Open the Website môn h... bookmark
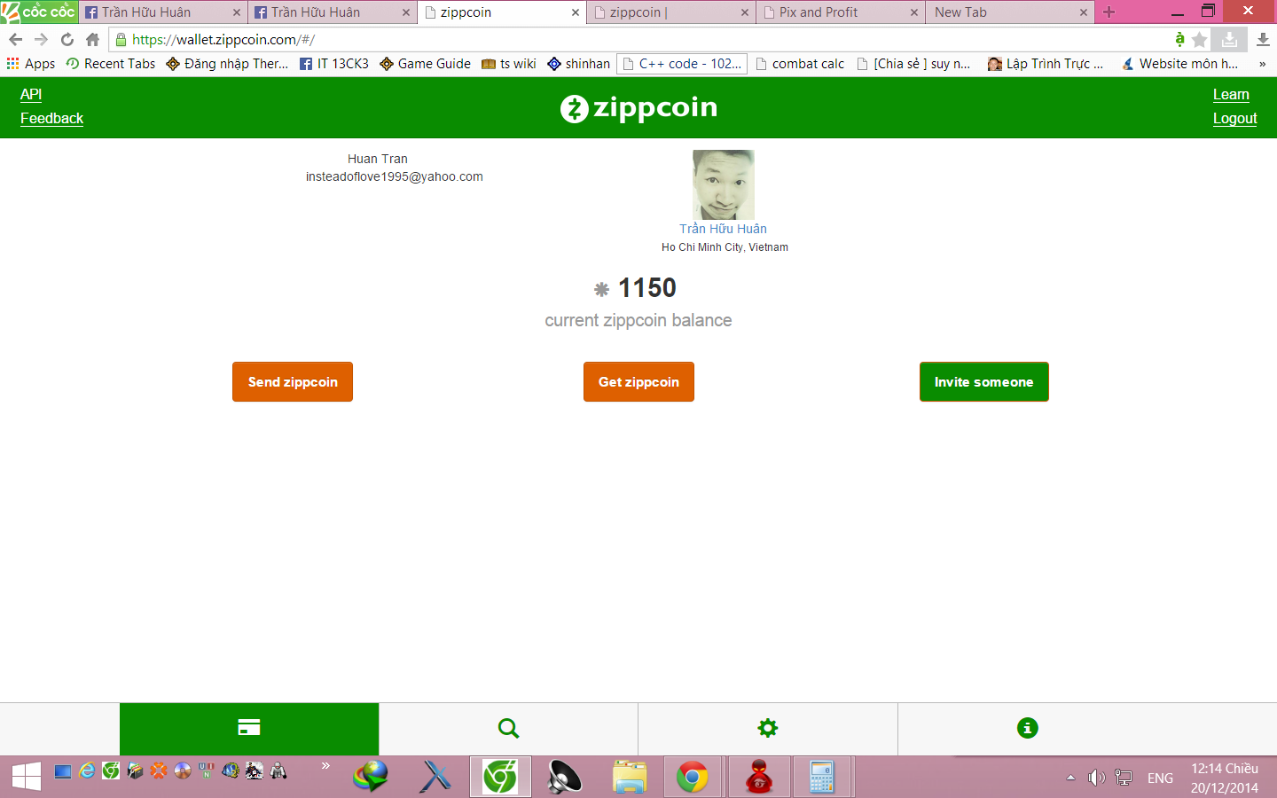Viewport: 1277px width, 798px height. coord(1180,64)
